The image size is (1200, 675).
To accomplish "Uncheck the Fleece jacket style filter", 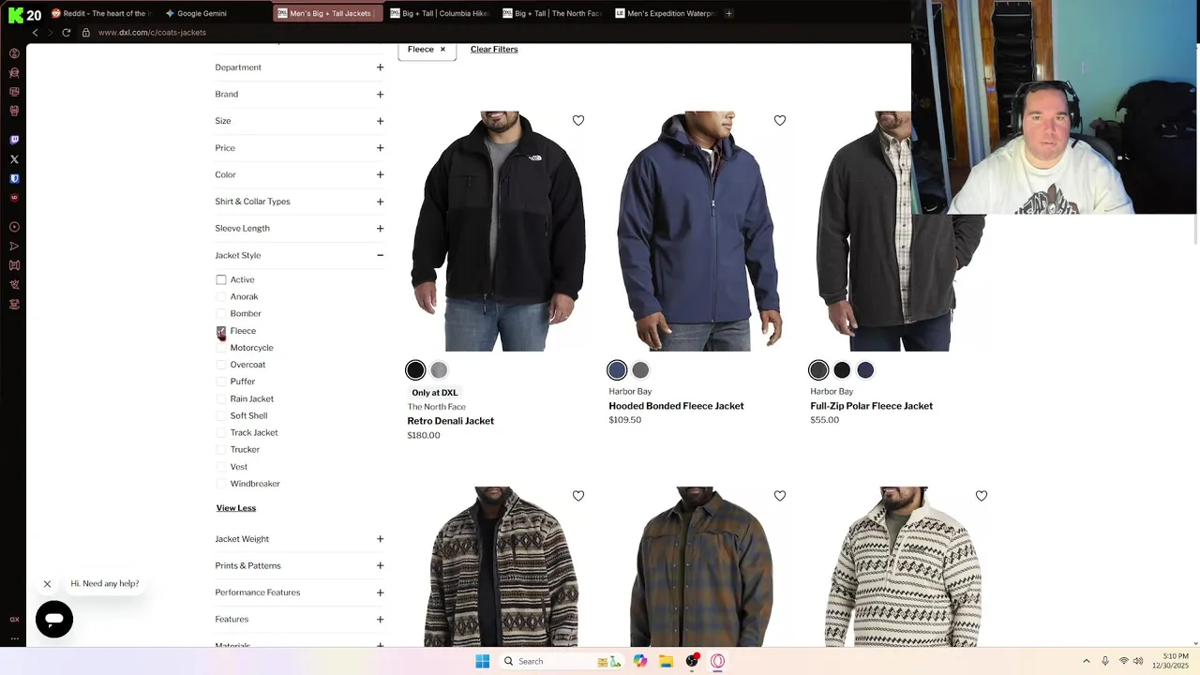I will (x=221, y=333).
